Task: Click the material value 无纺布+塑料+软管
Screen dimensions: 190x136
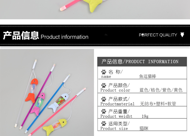Action: click(x=158, y=104)
